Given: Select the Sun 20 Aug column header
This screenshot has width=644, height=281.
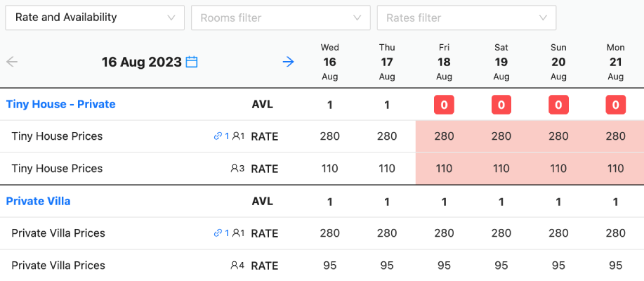Looking at the screenshot, I should point(558,62).
